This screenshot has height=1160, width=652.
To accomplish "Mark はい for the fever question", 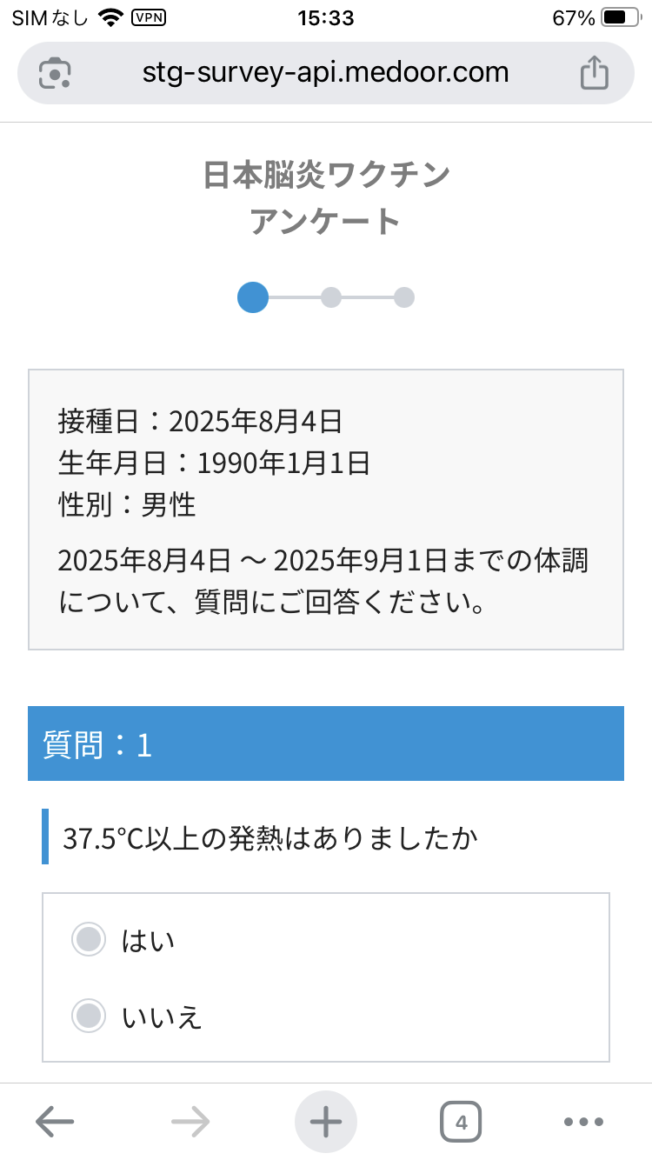I will pyautogui.click(x=88, y=939).
